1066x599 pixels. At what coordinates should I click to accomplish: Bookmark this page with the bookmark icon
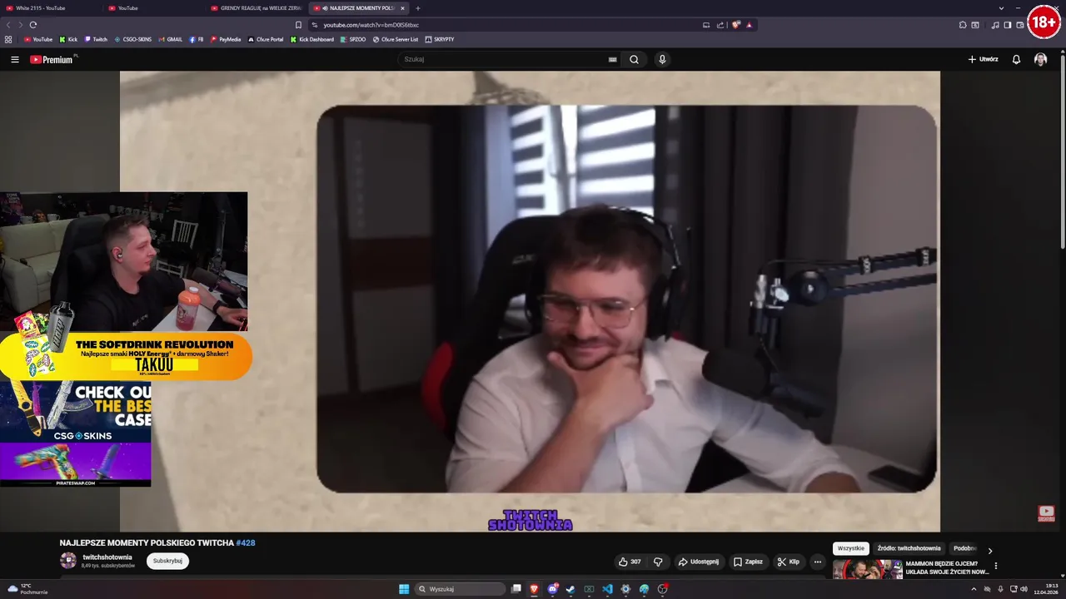pyautogui.click(x=298, y=25)
